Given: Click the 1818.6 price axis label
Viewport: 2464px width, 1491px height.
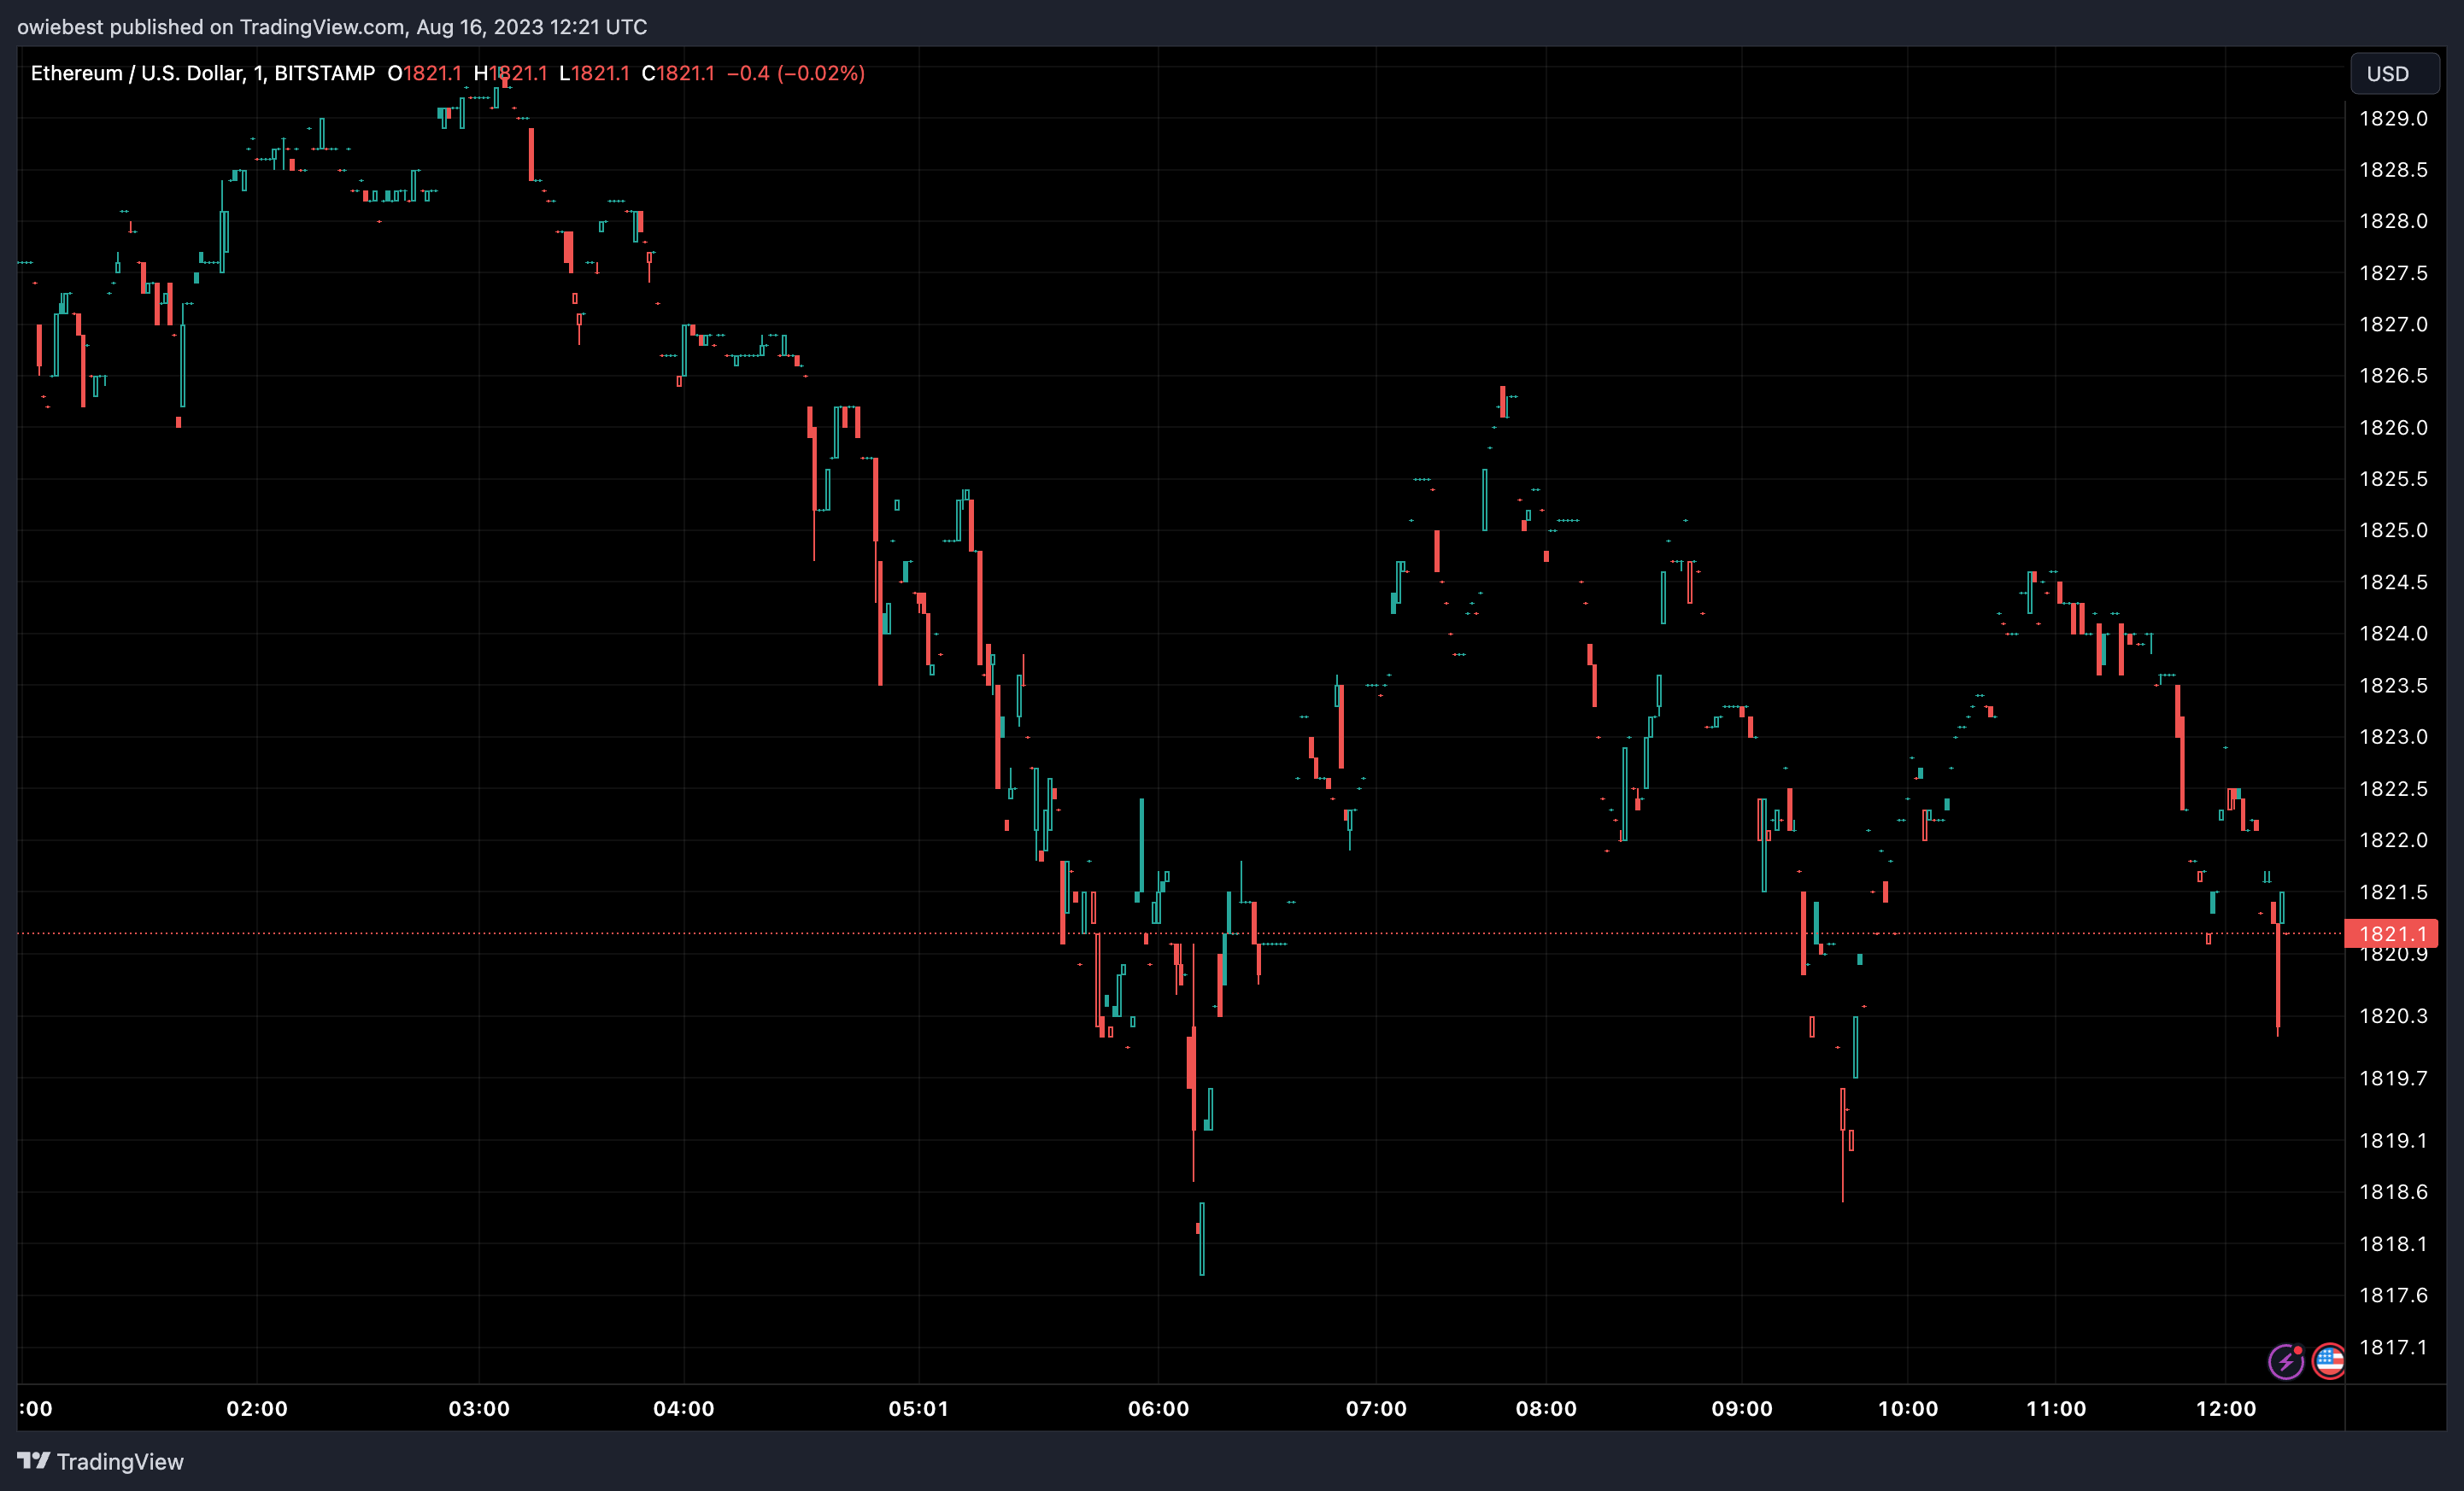Looking at the screenshot, I should coord(2393,1191).
